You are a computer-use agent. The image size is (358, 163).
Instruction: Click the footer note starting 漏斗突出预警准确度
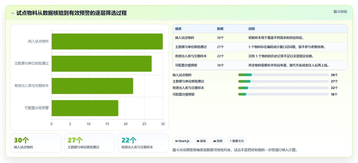tap(235, 150)
